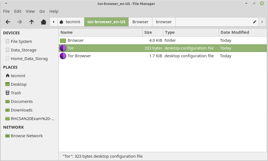The width and height of the screenshot is (268, 161).
Task: Click the Desktop folder icon in sidebar
Action: click(7, 84)
